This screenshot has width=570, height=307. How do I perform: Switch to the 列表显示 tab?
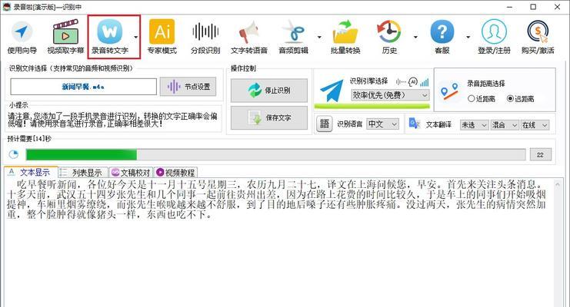click(83, 173)
